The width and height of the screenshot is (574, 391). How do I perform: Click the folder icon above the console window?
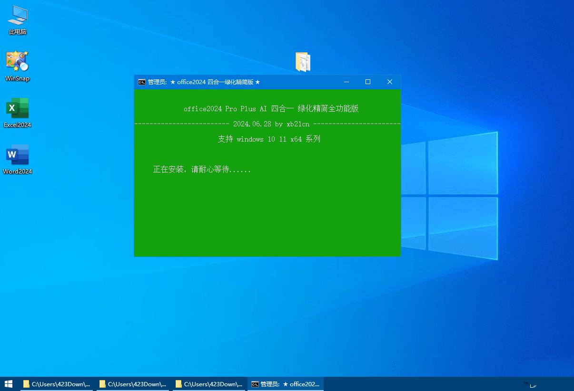tap(303, 62)
